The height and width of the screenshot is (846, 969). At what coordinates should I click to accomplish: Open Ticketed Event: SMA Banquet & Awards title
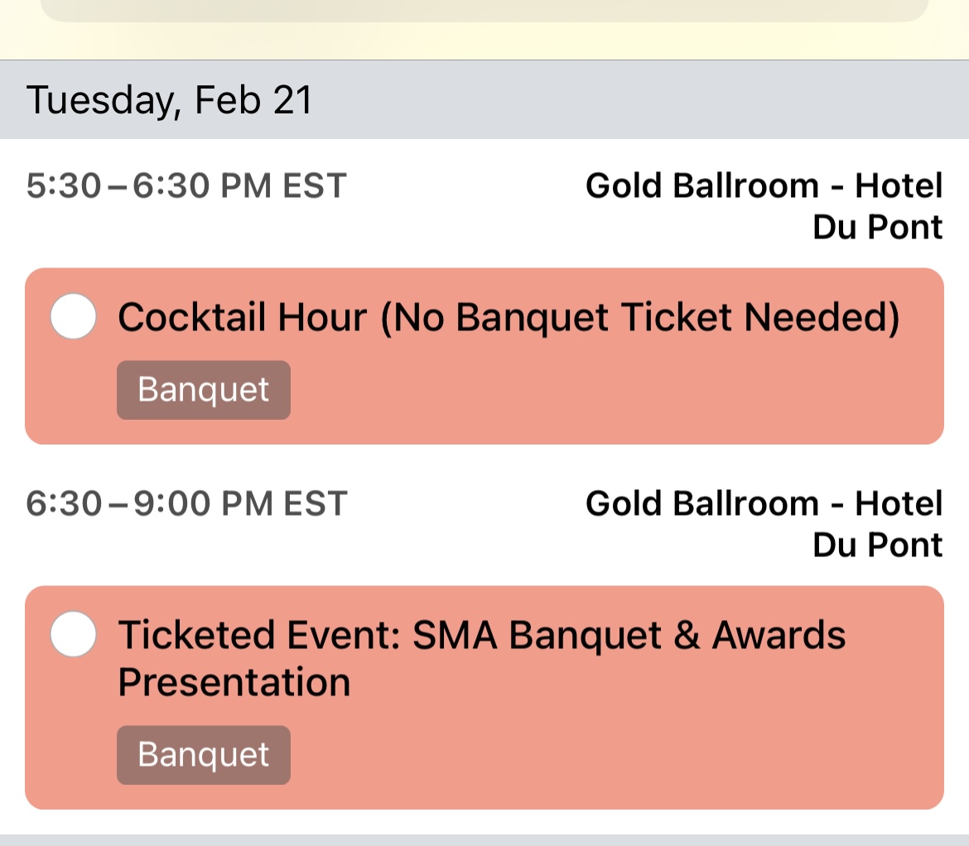tap(481, 658)
